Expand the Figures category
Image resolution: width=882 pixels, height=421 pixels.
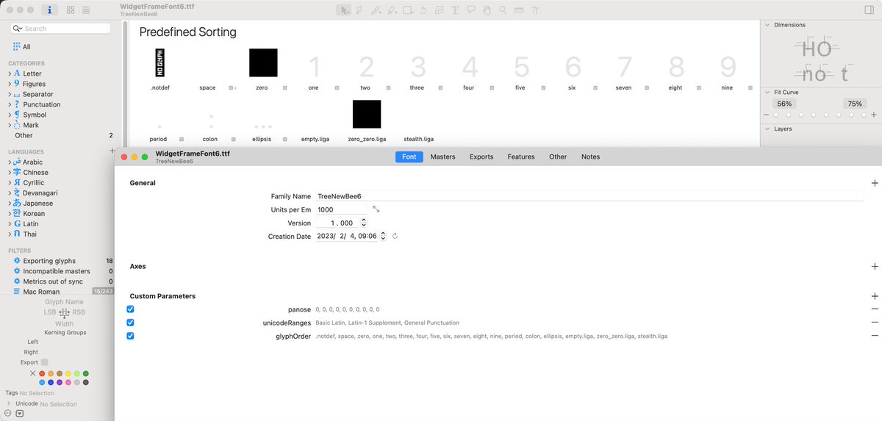click(10, 84)
